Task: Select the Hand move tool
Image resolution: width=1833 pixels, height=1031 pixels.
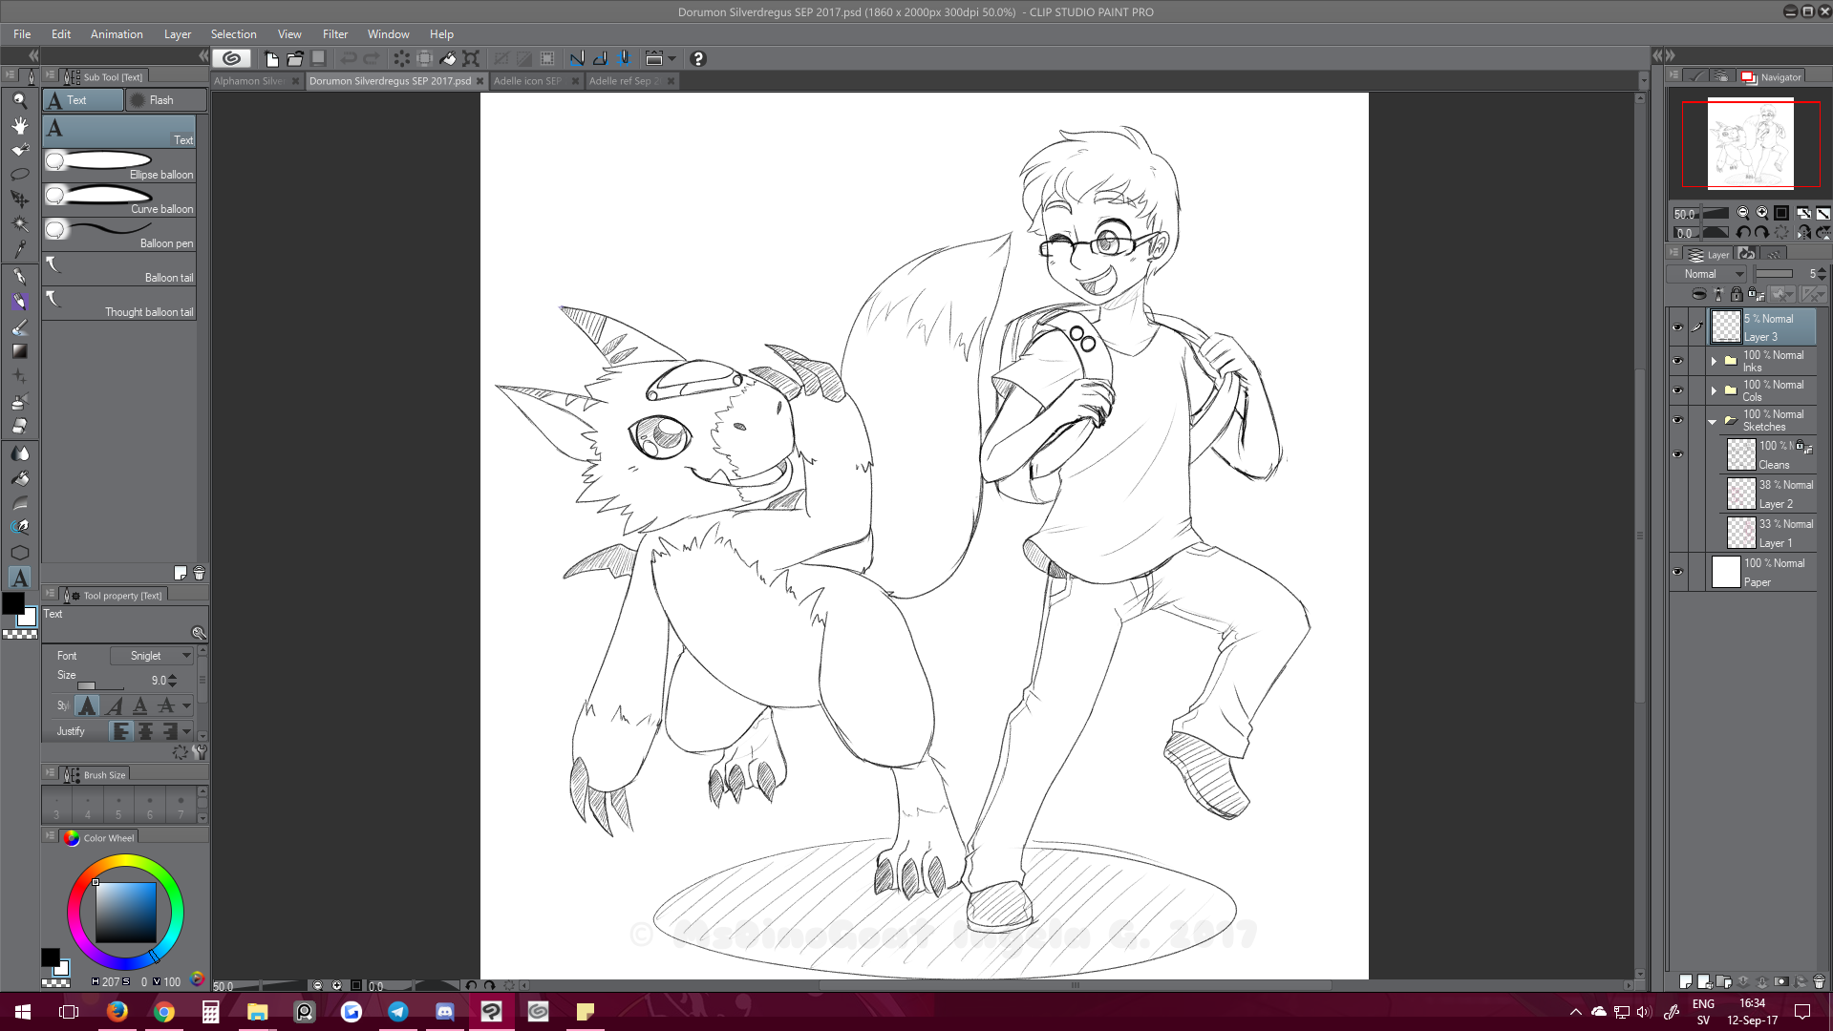Action: [x=19, y=125]
